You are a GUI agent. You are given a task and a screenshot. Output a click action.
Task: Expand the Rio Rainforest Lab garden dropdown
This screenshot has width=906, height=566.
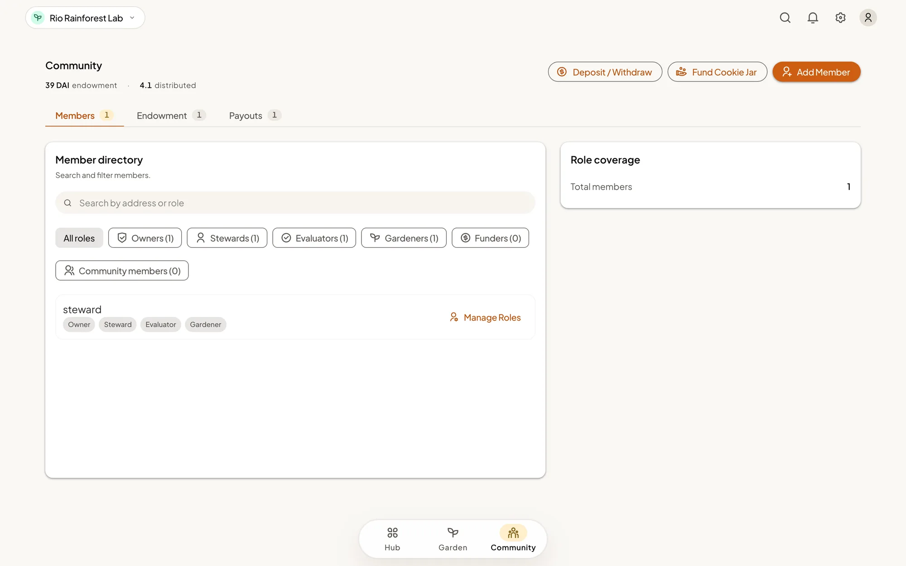pos(85,18)
